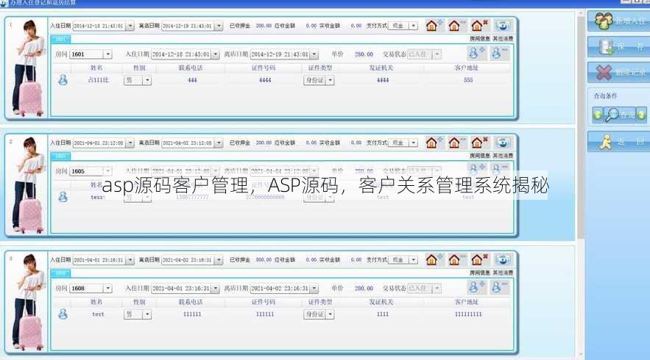The image size is (650, 360).
Task: Click the telephone icon in record 2
Action: [503, 143]
